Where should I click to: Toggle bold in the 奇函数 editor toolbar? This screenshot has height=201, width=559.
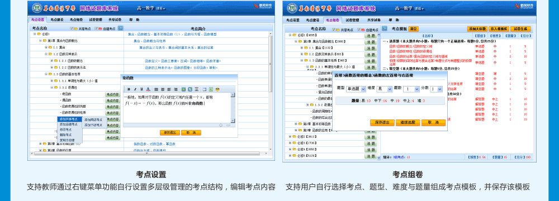point(129,89)
